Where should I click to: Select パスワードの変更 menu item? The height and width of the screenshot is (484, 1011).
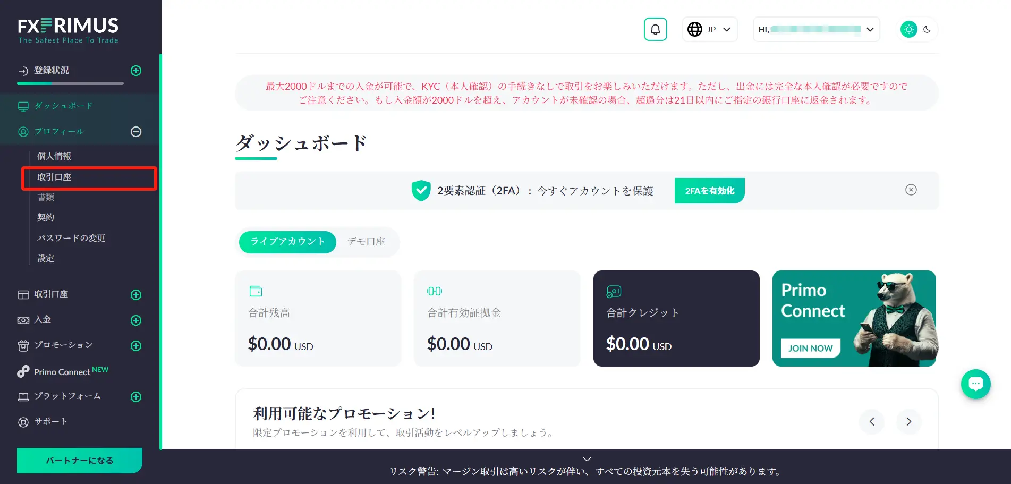coord(71,238)
